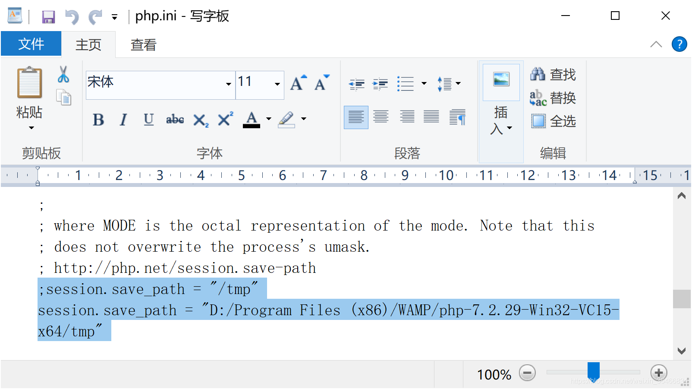Grow the font size

click(298, 82)
